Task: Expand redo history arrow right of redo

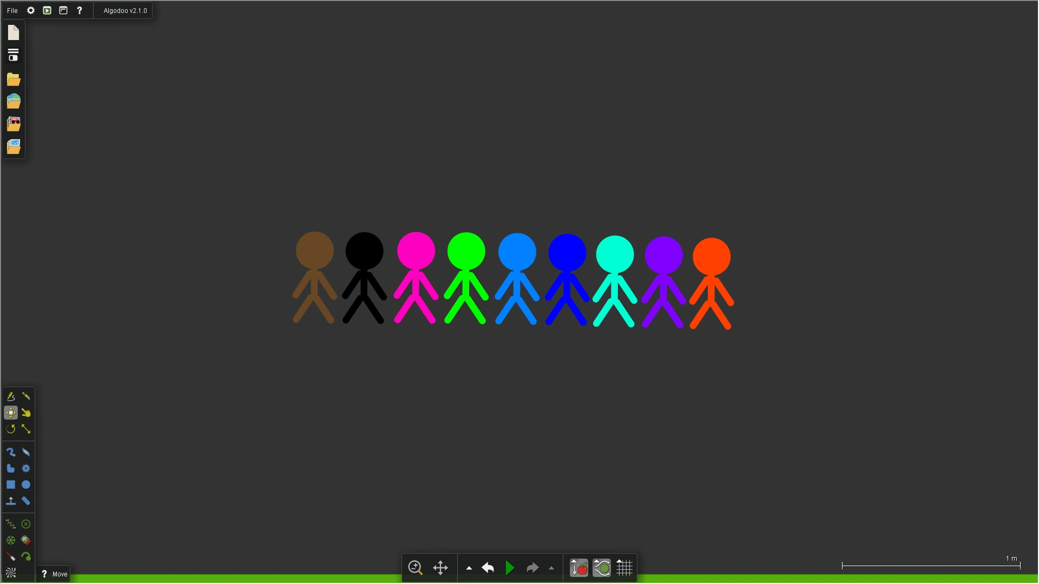Action: pos(551,568)
